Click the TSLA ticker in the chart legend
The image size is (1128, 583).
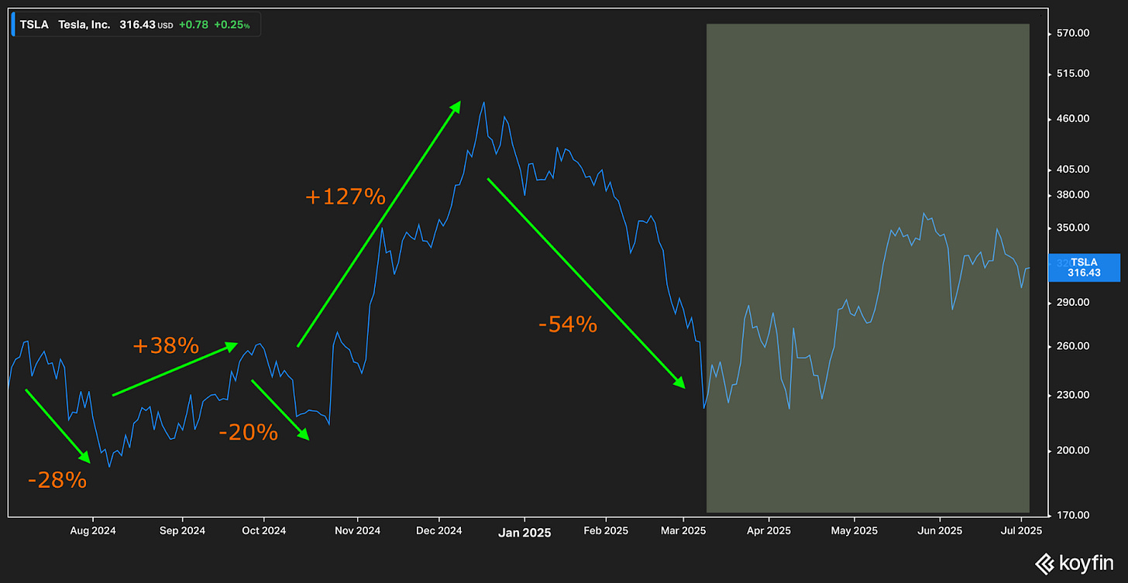[34, 25]
